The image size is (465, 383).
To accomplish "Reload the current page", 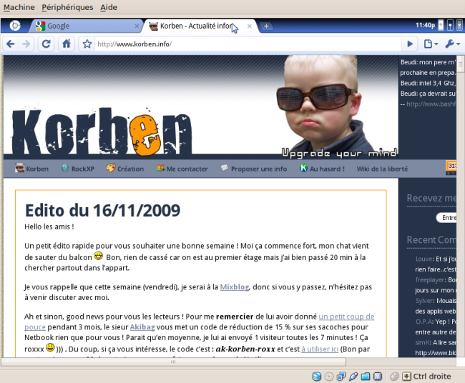I will [46, 44].
